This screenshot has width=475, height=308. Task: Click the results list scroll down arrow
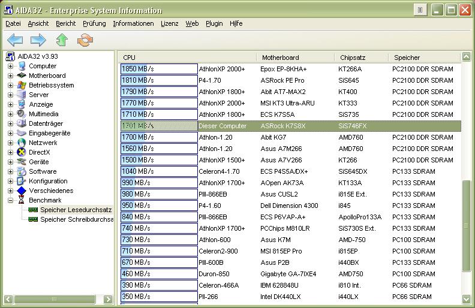466,299
